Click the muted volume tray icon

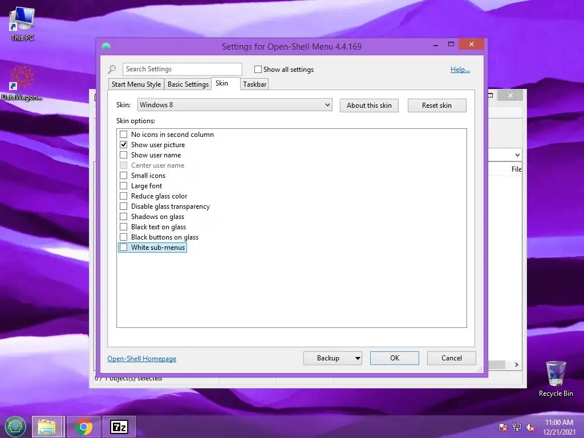530,427
